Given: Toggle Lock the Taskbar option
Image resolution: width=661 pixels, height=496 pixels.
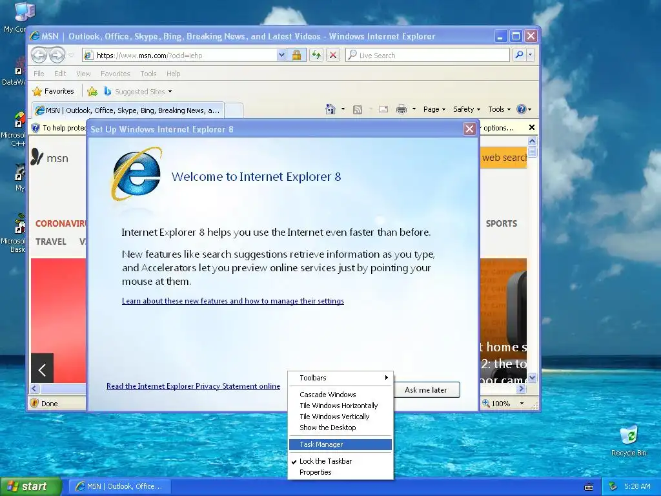Looking at the screenshot, I should (341, 461).
